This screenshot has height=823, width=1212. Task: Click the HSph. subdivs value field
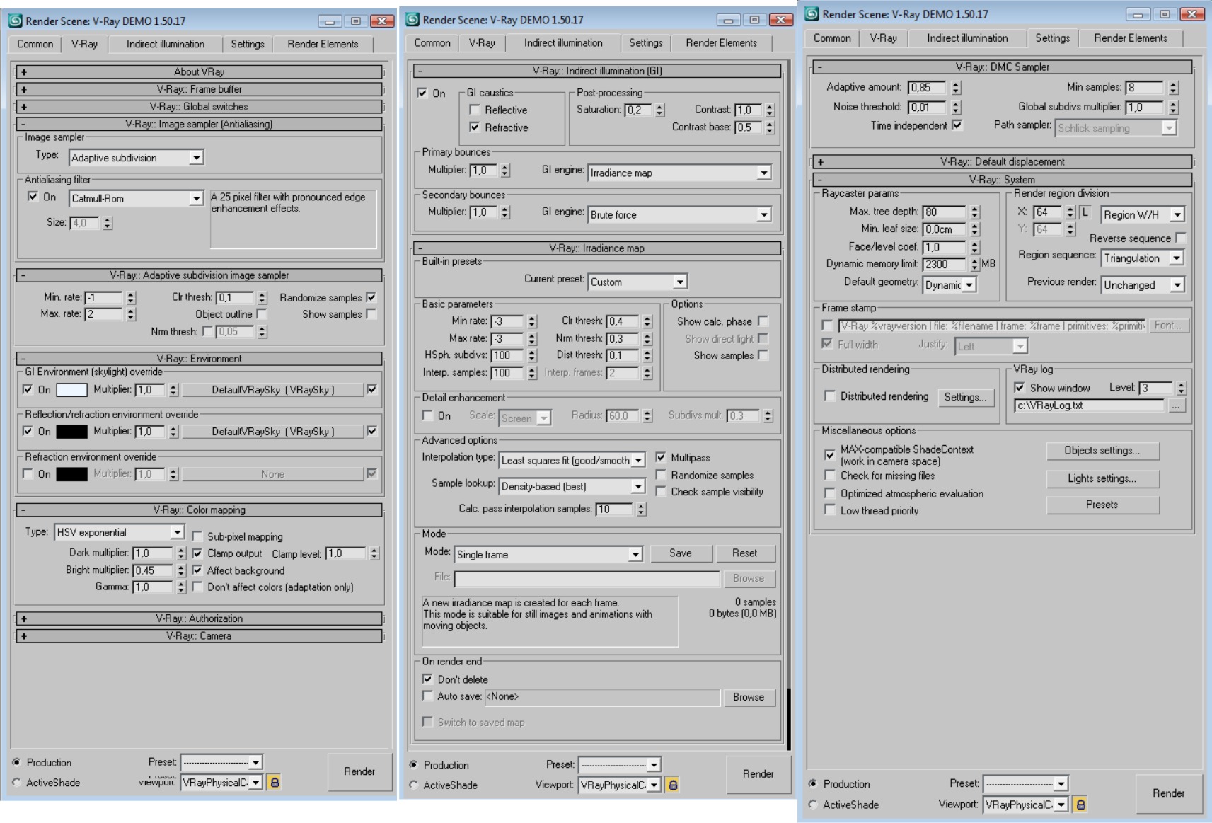coord(507,355)
